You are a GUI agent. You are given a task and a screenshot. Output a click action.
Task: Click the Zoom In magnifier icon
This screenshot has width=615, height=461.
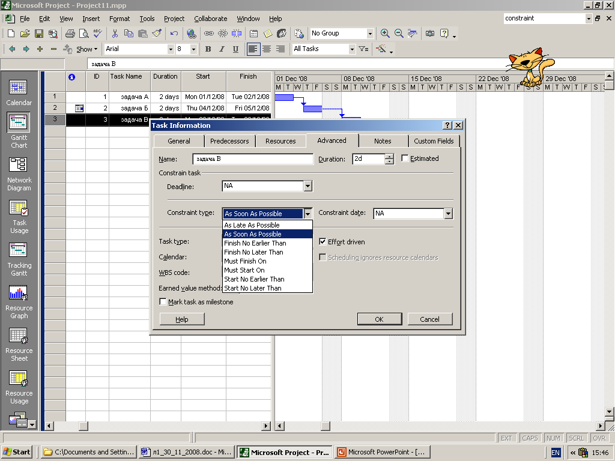click(x=385, y=34)
